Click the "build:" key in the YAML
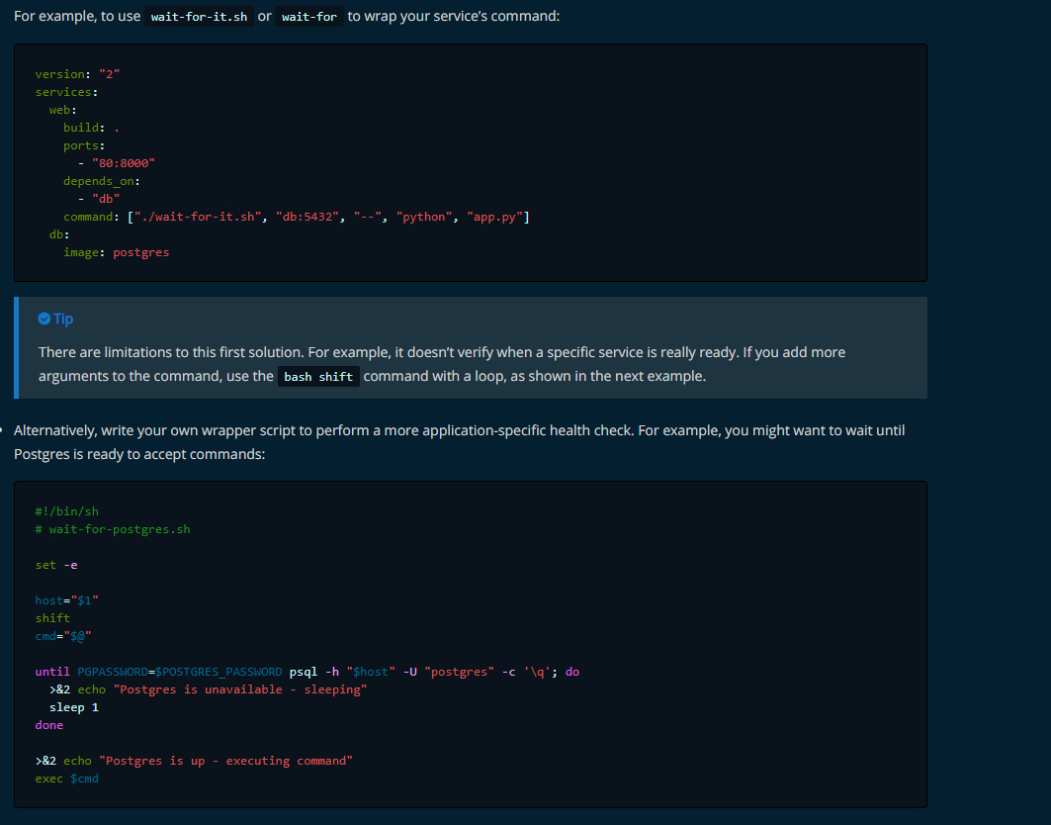This screenshot has height=825, width=1051. point(84,128)
